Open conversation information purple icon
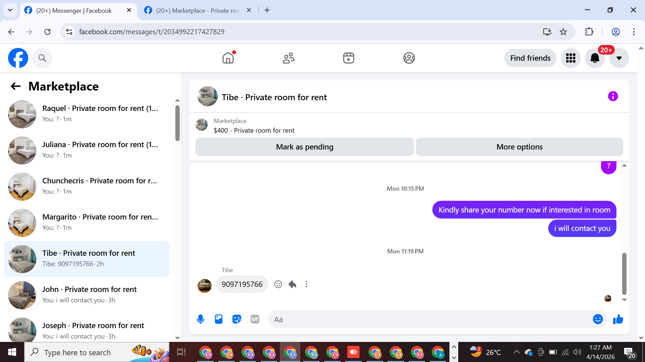Image resolution: width=645 pixels, height=362 pixels. (x=613, y=97)
